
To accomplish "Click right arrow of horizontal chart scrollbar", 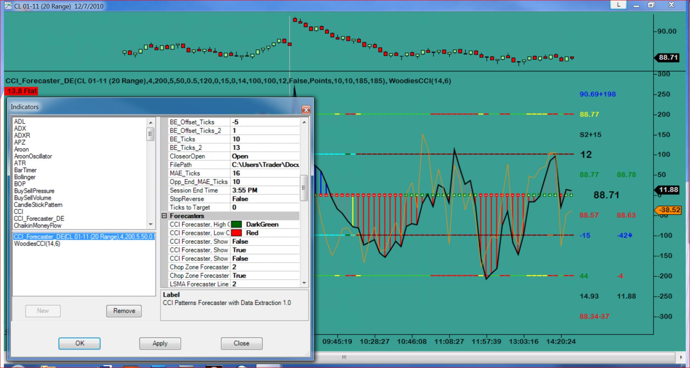I will pyautogui.click(x=681, y=357).
